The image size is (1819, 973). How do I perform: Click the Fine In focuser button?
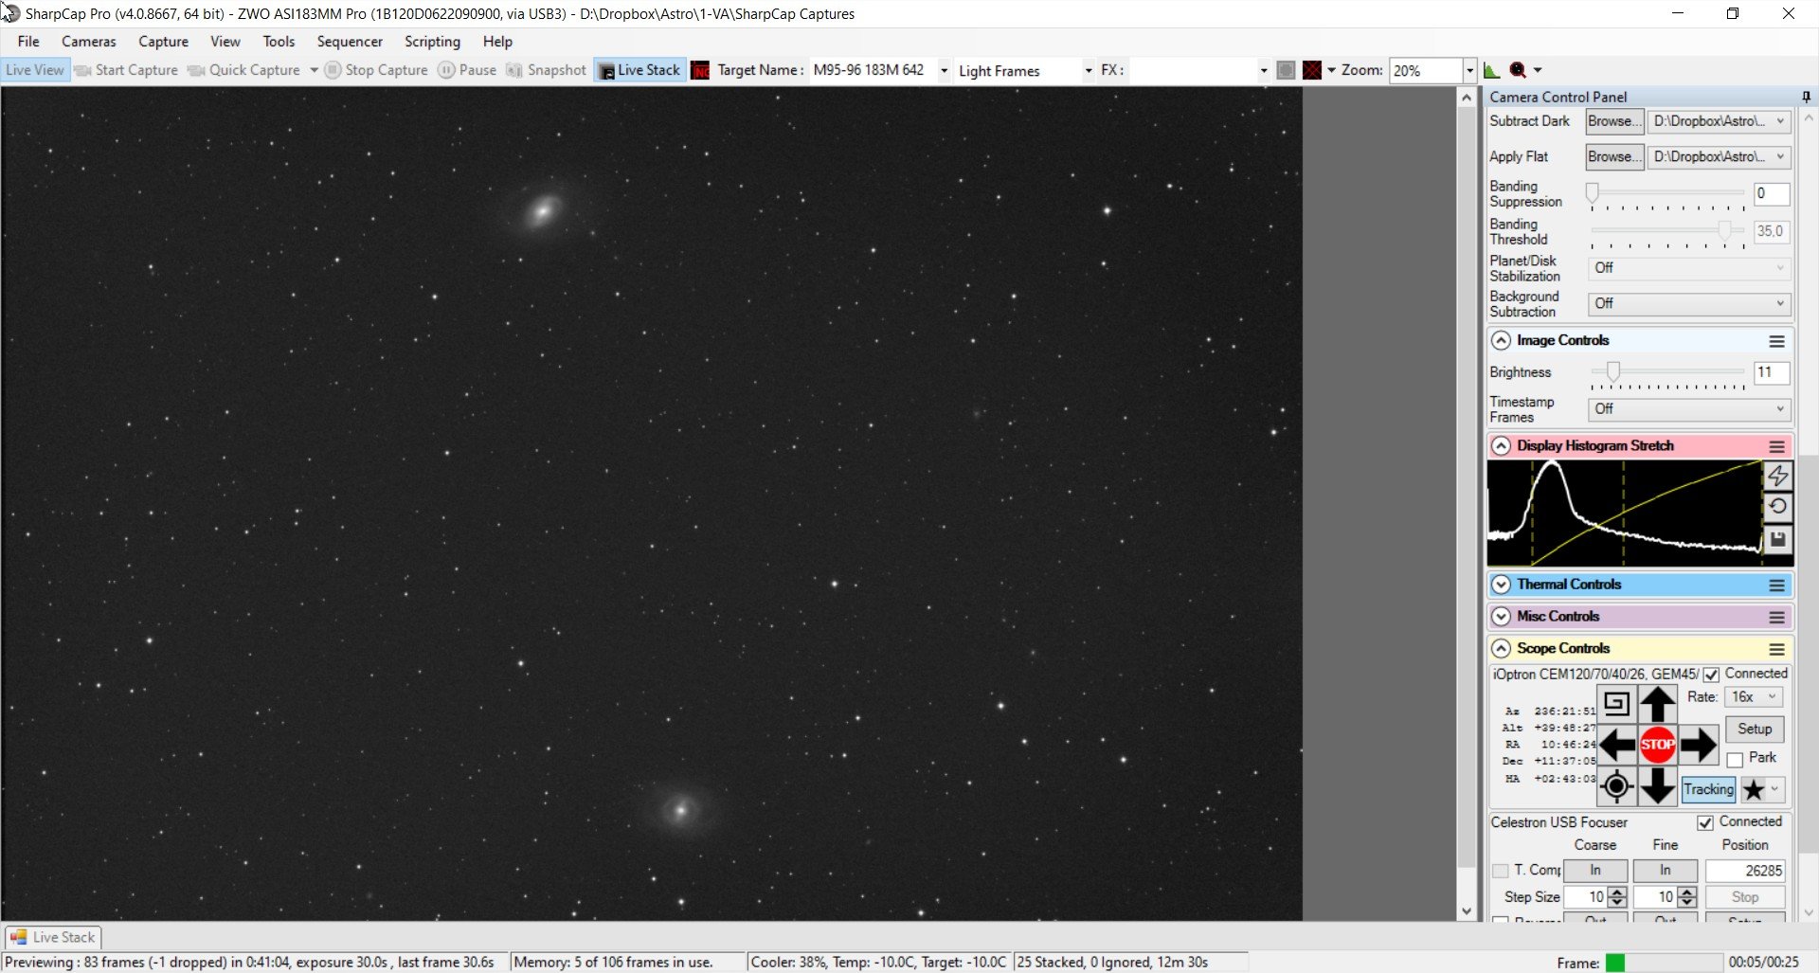tap(1665, 871)
